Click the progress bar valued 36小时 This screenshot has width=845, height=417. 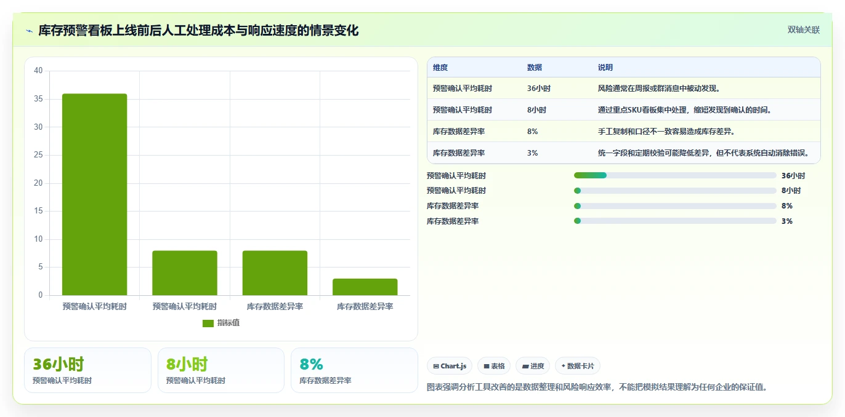click(675, 175)
